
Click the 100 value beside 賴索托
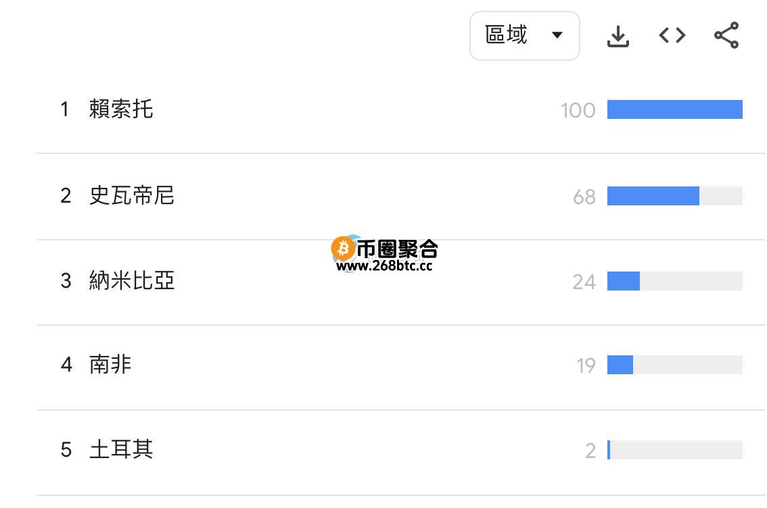coord(578,110)
